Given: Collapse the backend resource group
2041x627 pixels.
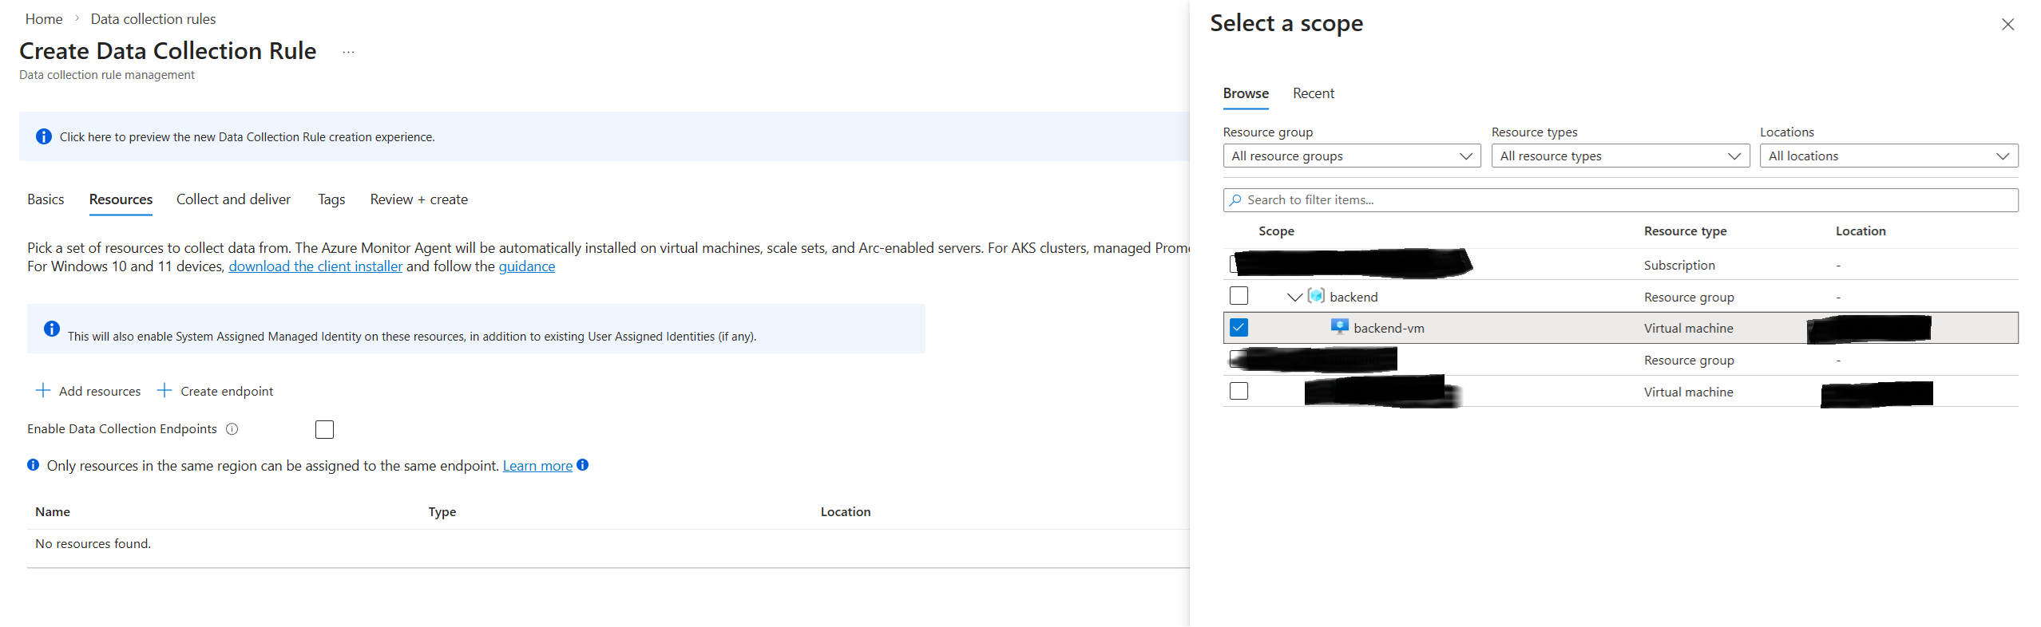Looking at the screenshot, I should tap(1294, 297).
